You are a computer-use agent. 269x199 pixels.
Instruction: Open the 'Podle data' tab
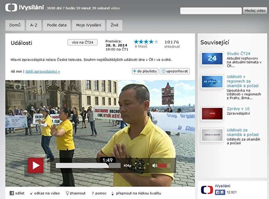(56, 25)
